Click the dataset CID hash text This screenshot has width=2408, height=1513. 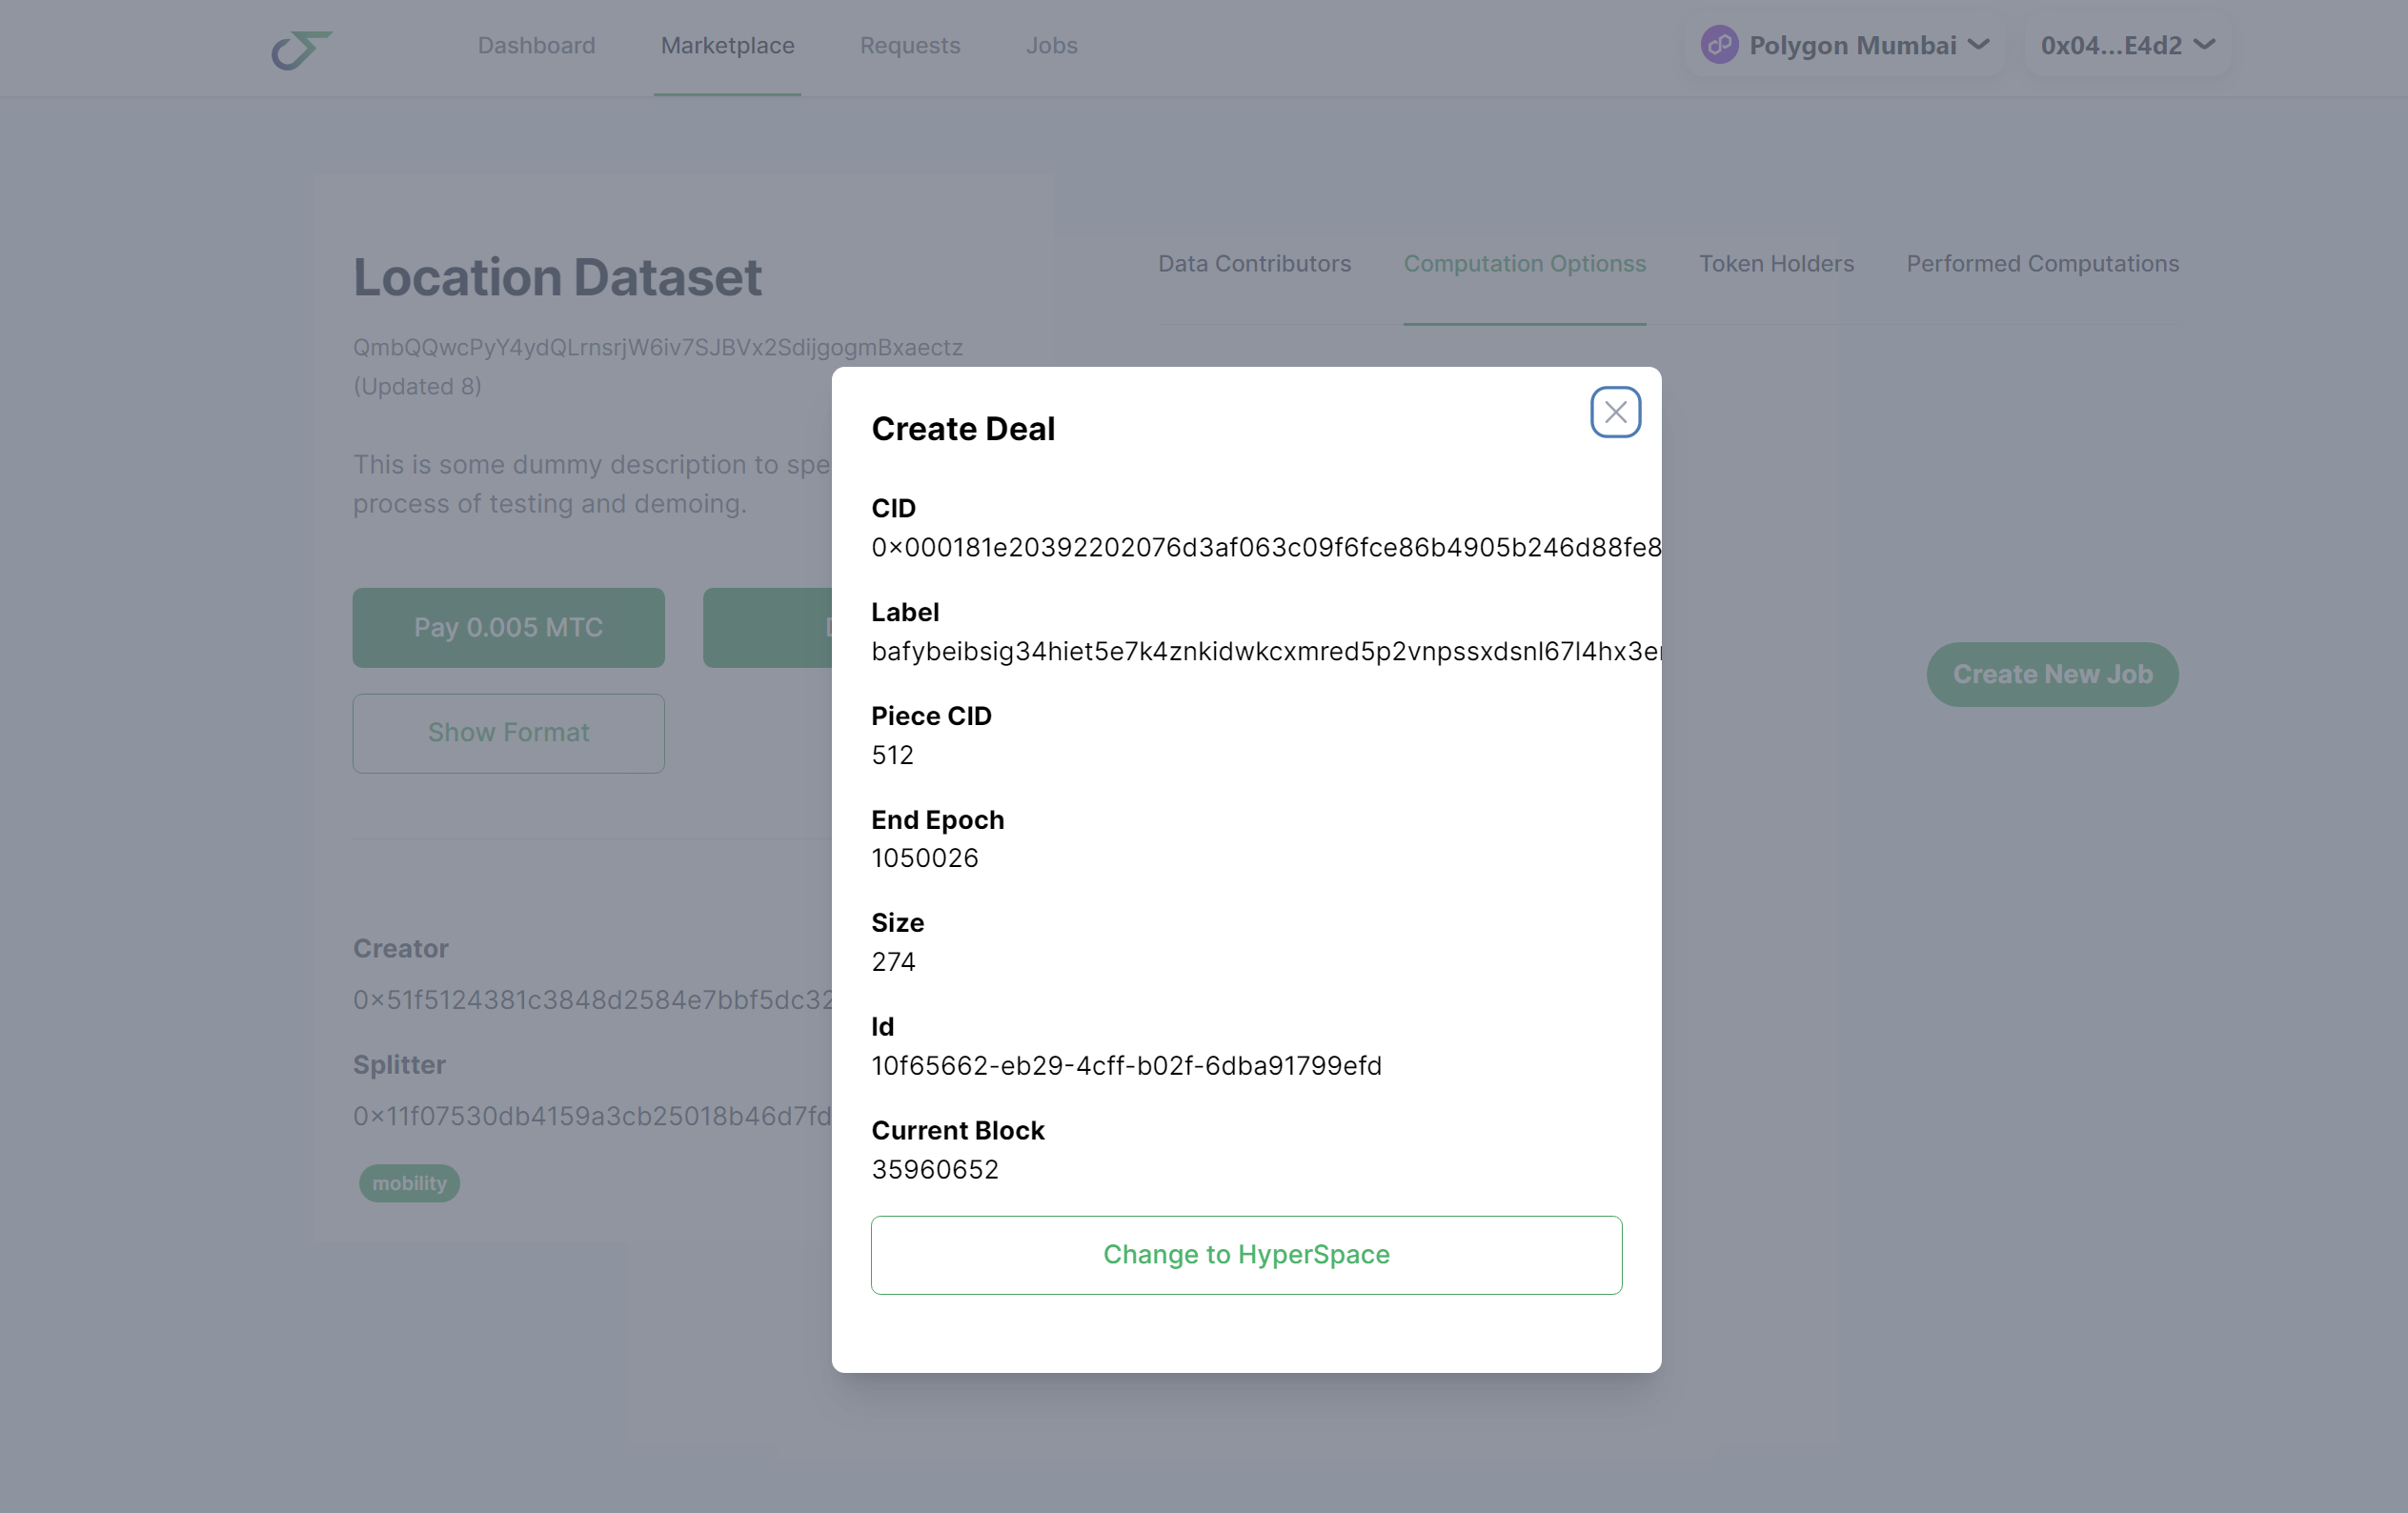click(x=657, y=348)
